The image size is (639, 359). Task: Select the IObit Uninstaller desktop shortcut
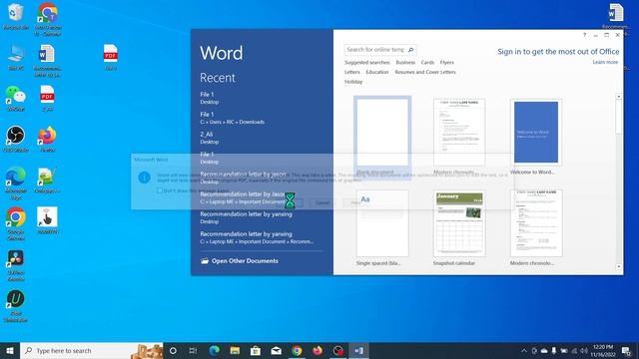click(x=16, y=306)
